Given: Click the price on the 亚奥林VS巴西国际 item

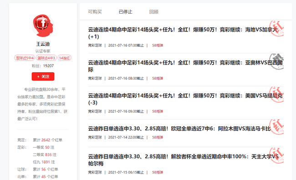Looking at the screenshot, I should [x=158, y=78].
